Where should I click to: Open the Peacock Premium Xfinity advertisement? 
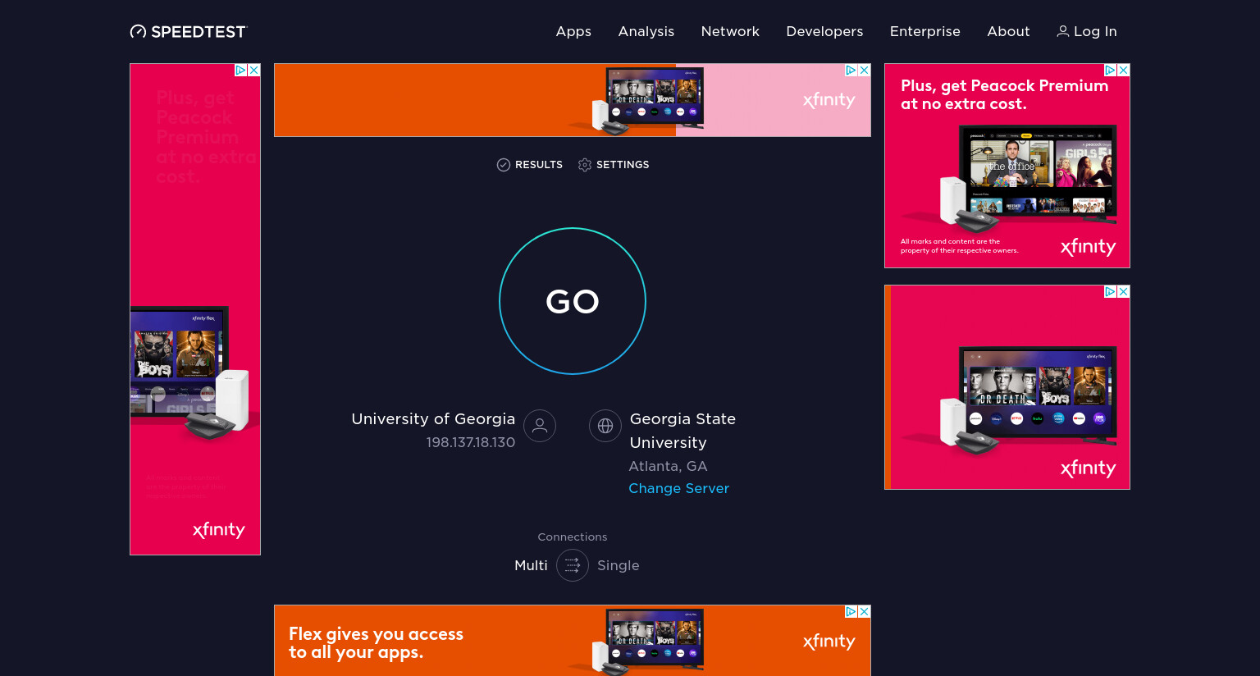click(1007, 166)
